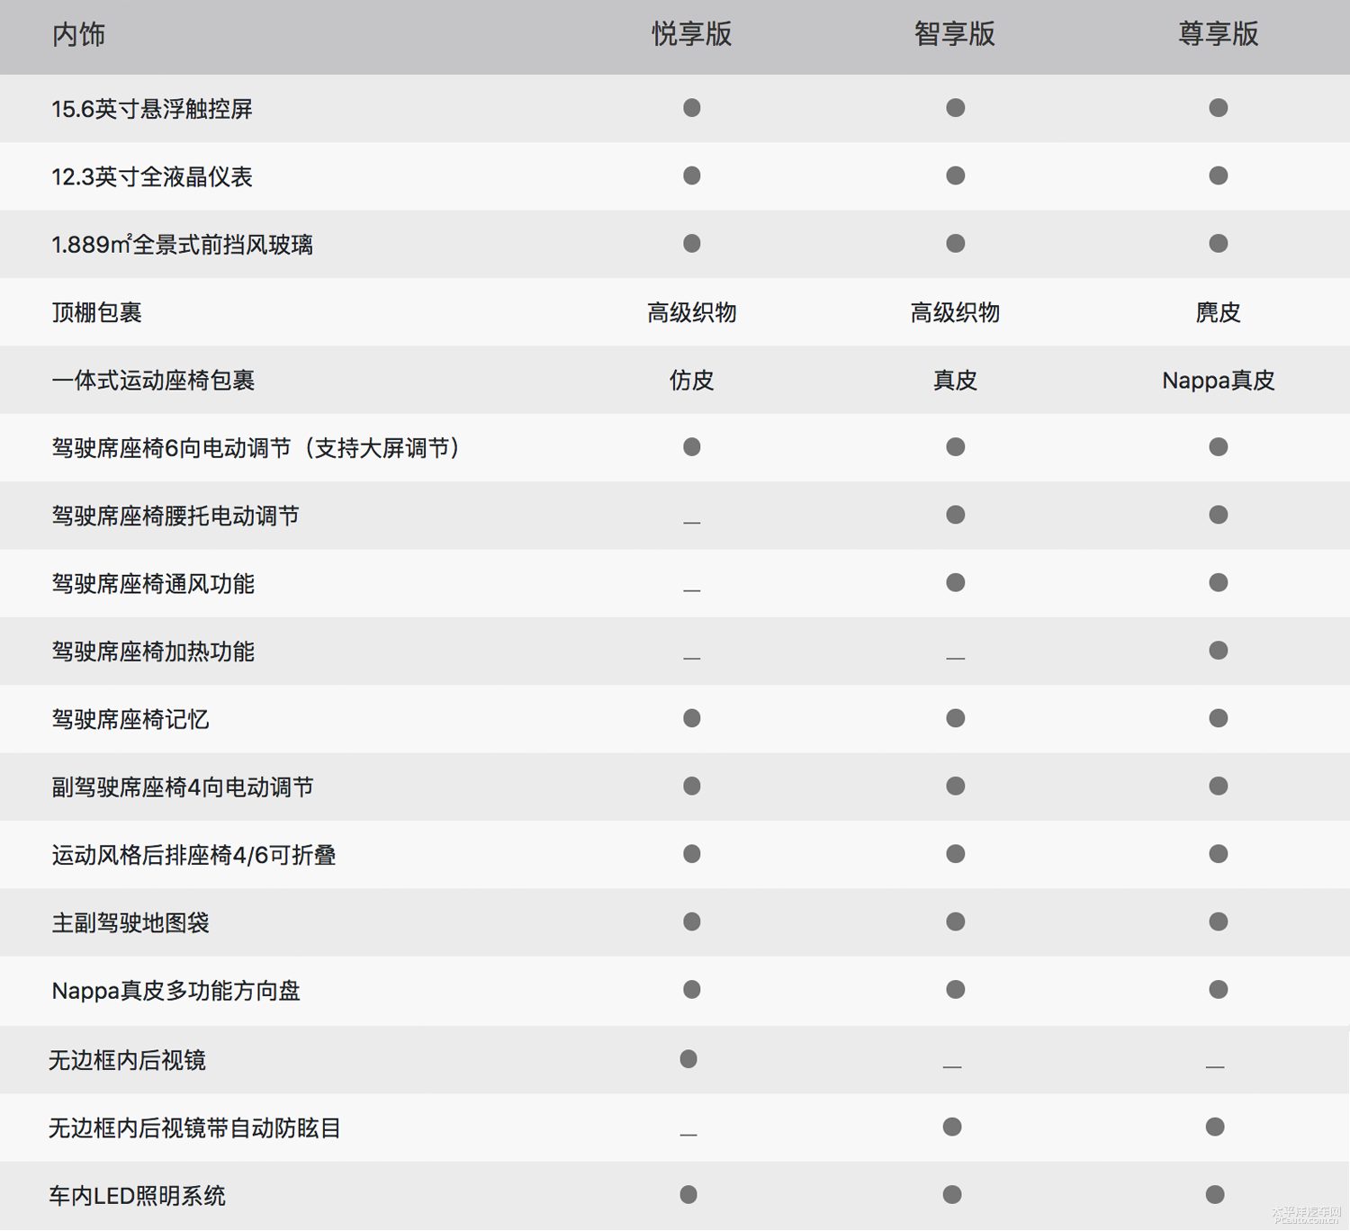The image size is (1350, 1231).
Task: Click the 麂皮 cell in 顶棚包裹 row
Action: coord(1218,312)
